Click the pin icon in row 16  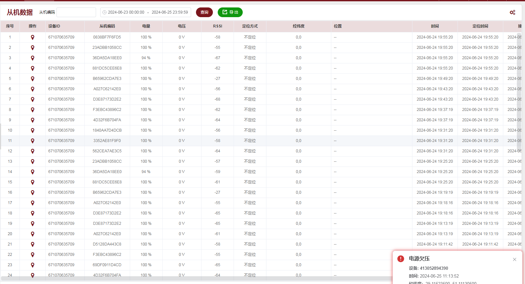tap(32, 193)
